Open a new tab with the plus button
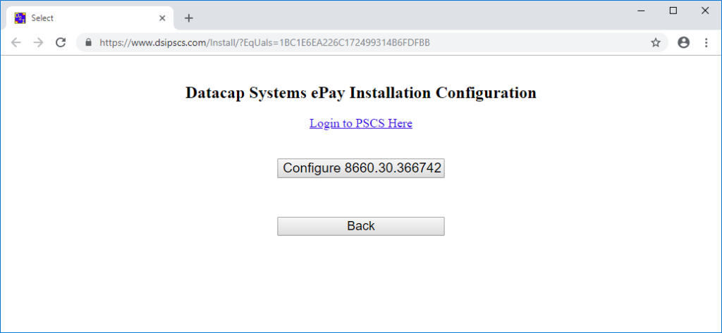Image resolution: width=722 pixels, height=333 pixels. point(189,18)
